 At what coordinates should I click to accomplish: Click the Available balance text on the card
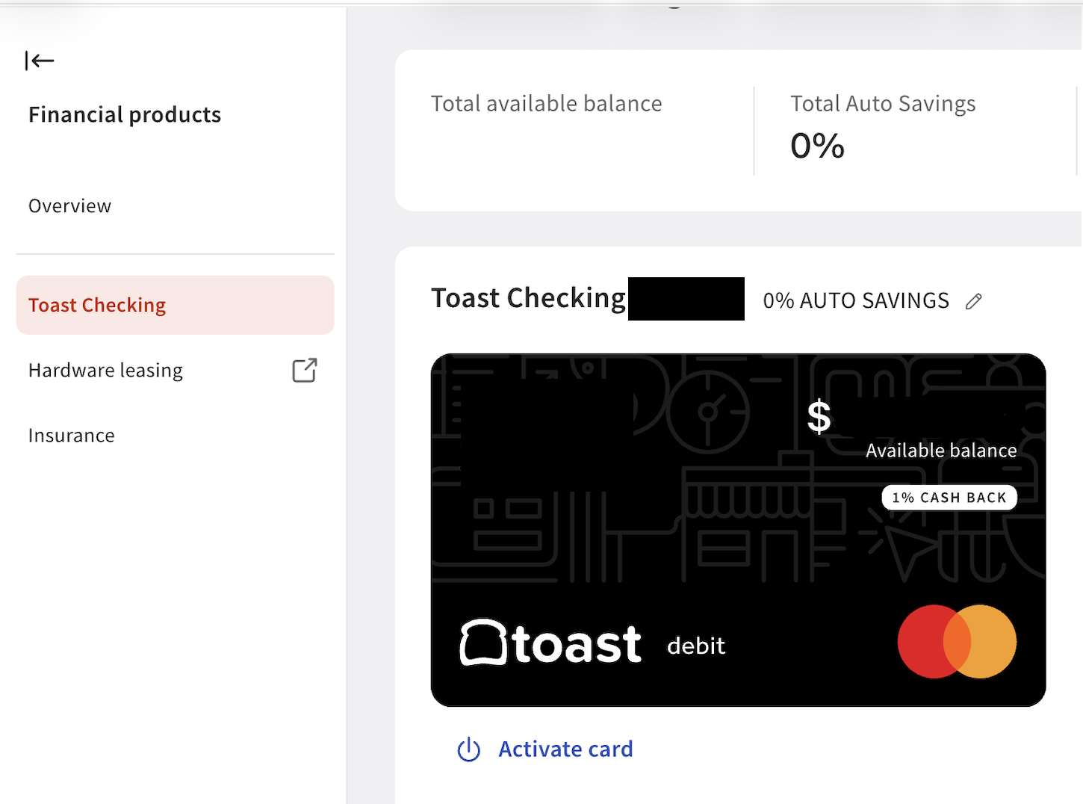(x=941, y=451)
